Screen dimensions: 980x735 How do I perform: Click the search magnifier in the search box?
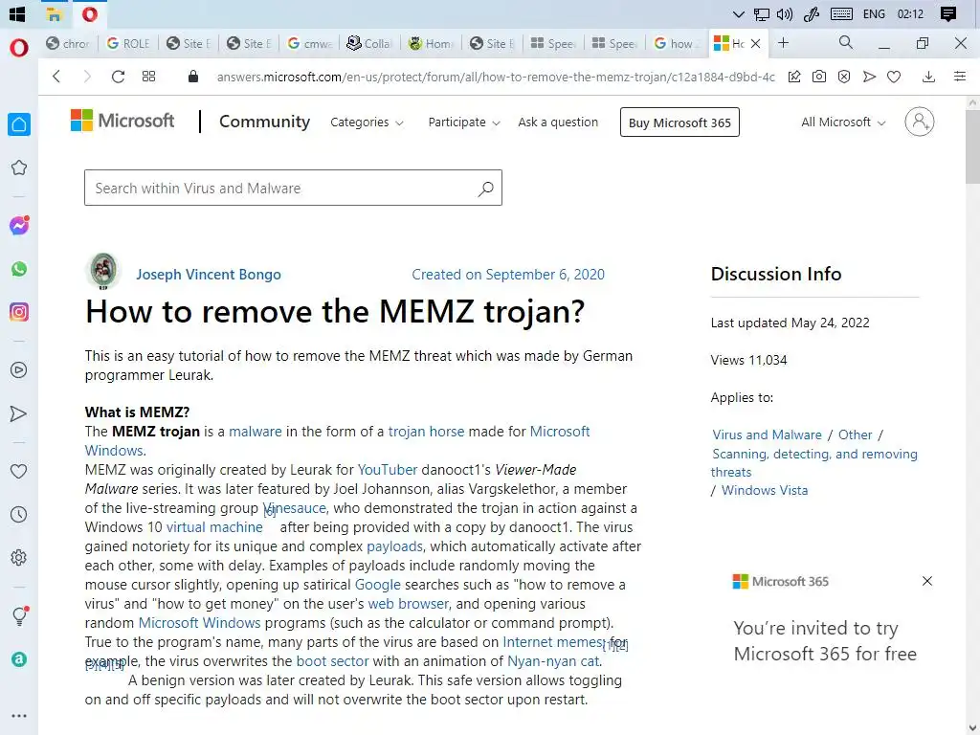(x=485, y=189)
